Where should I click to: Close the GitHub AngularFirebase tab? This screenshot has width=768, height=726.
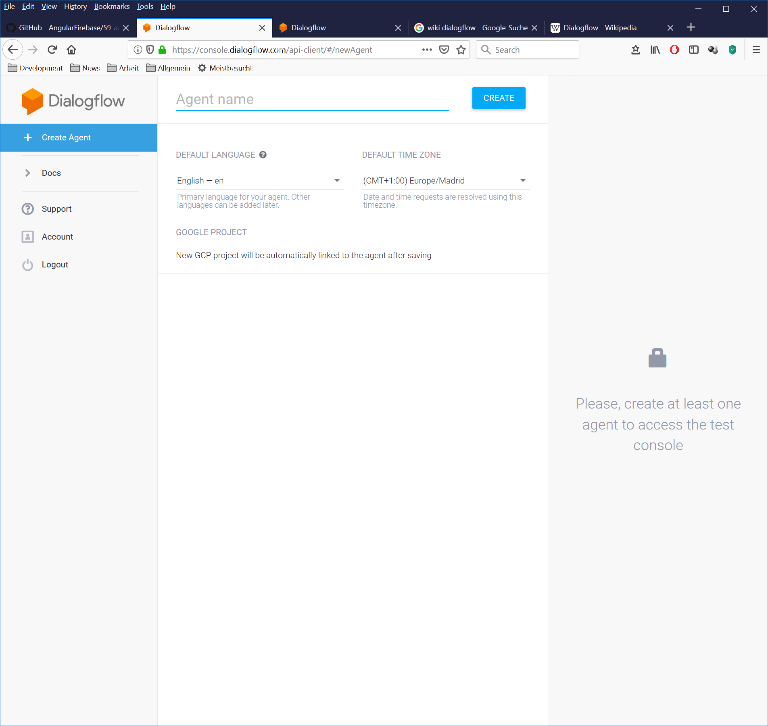pyautogui.click(x=126, y=28)
